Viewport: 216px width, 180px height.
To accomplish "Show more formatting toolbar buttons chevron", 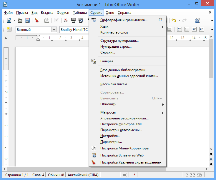I will 212,29.
